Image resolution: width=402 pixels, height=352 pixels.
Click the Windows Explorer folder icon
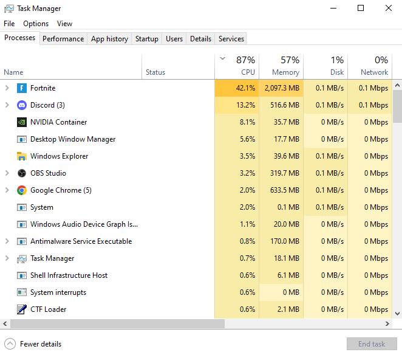22,156
